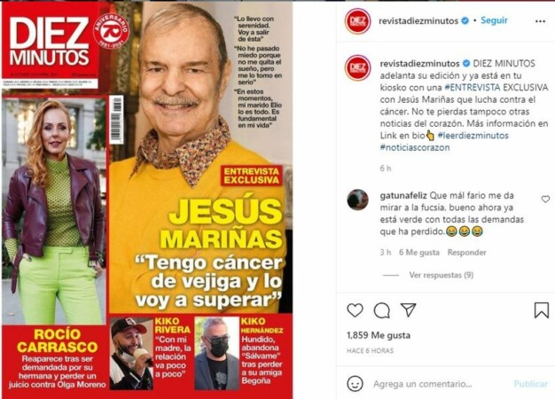555x399 pixels.
Task: Open the #leerdiezminutos hashtag
Action: [473, 136]
